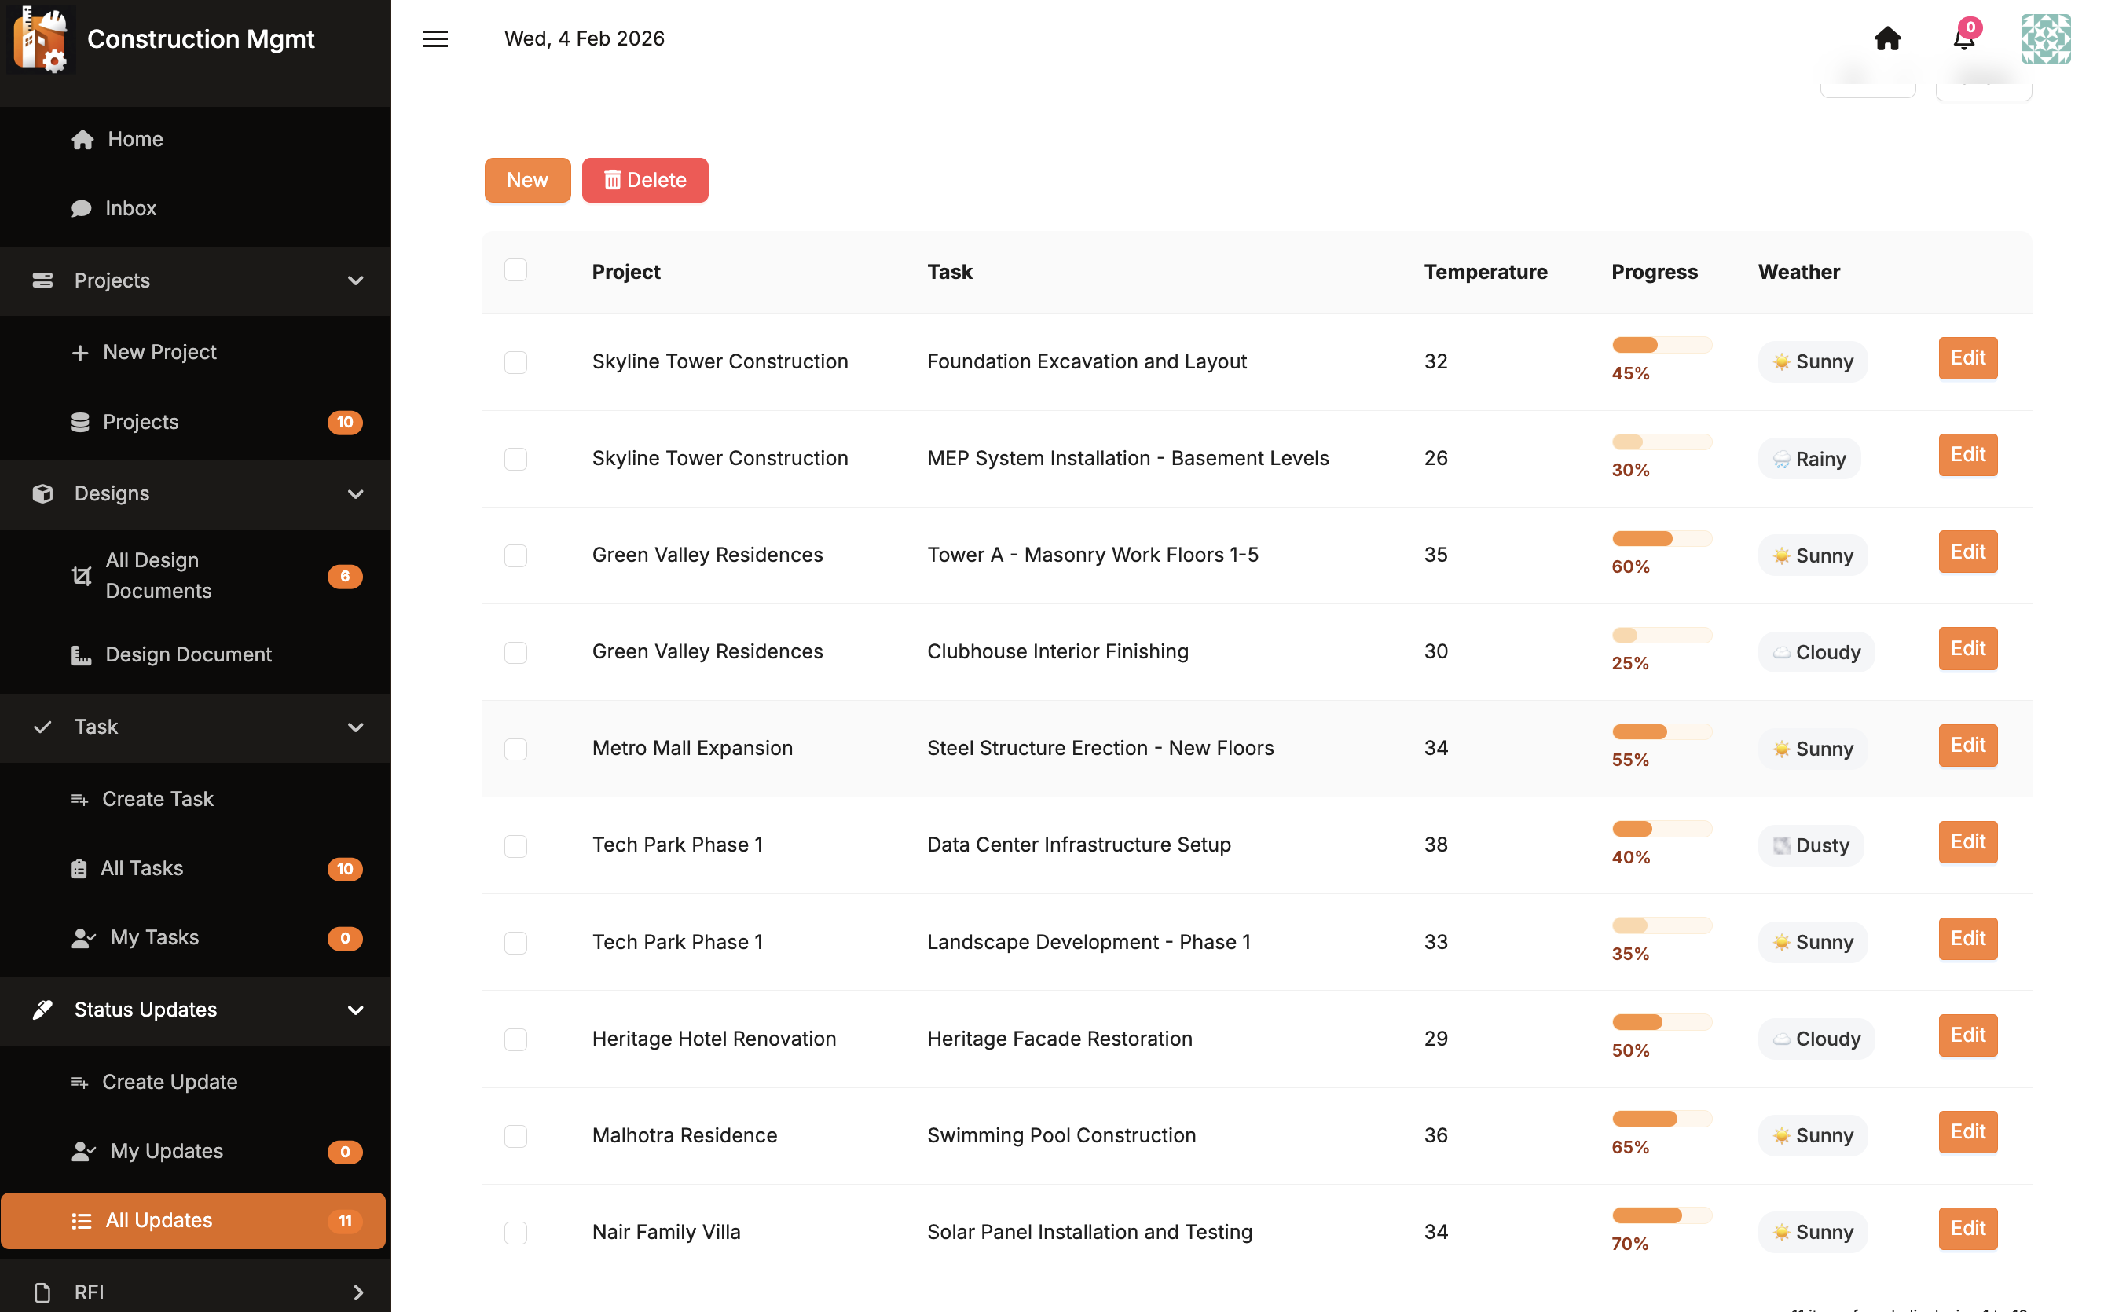Go to All Tasks in sidebar
This screenshot has width=2115, height=1312.
click(141, 869)
